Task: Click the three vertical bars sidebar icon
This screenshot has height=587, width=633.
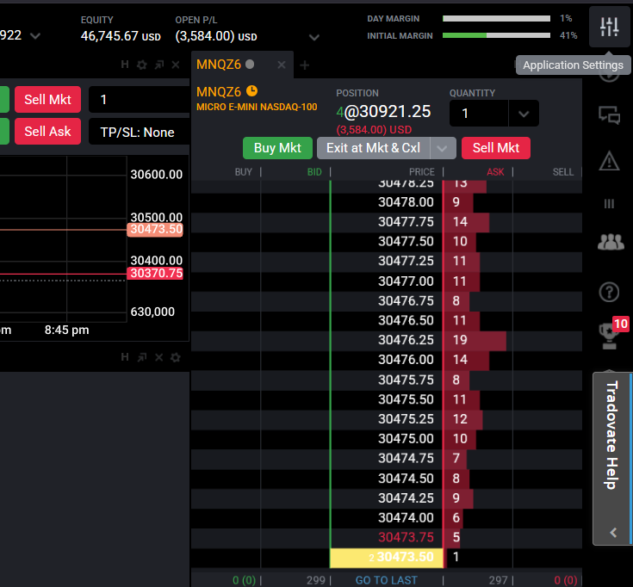Action: tap(609, 204)
